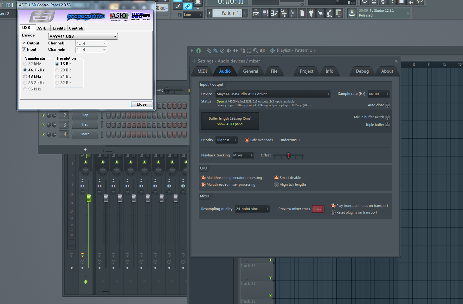
Task: Open the Controls tab in ASIO panel
Action: click(76, 28)
